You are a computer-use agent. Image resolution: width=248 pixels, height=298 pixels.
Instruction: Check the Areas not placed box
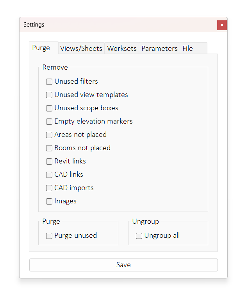point(49,135)
